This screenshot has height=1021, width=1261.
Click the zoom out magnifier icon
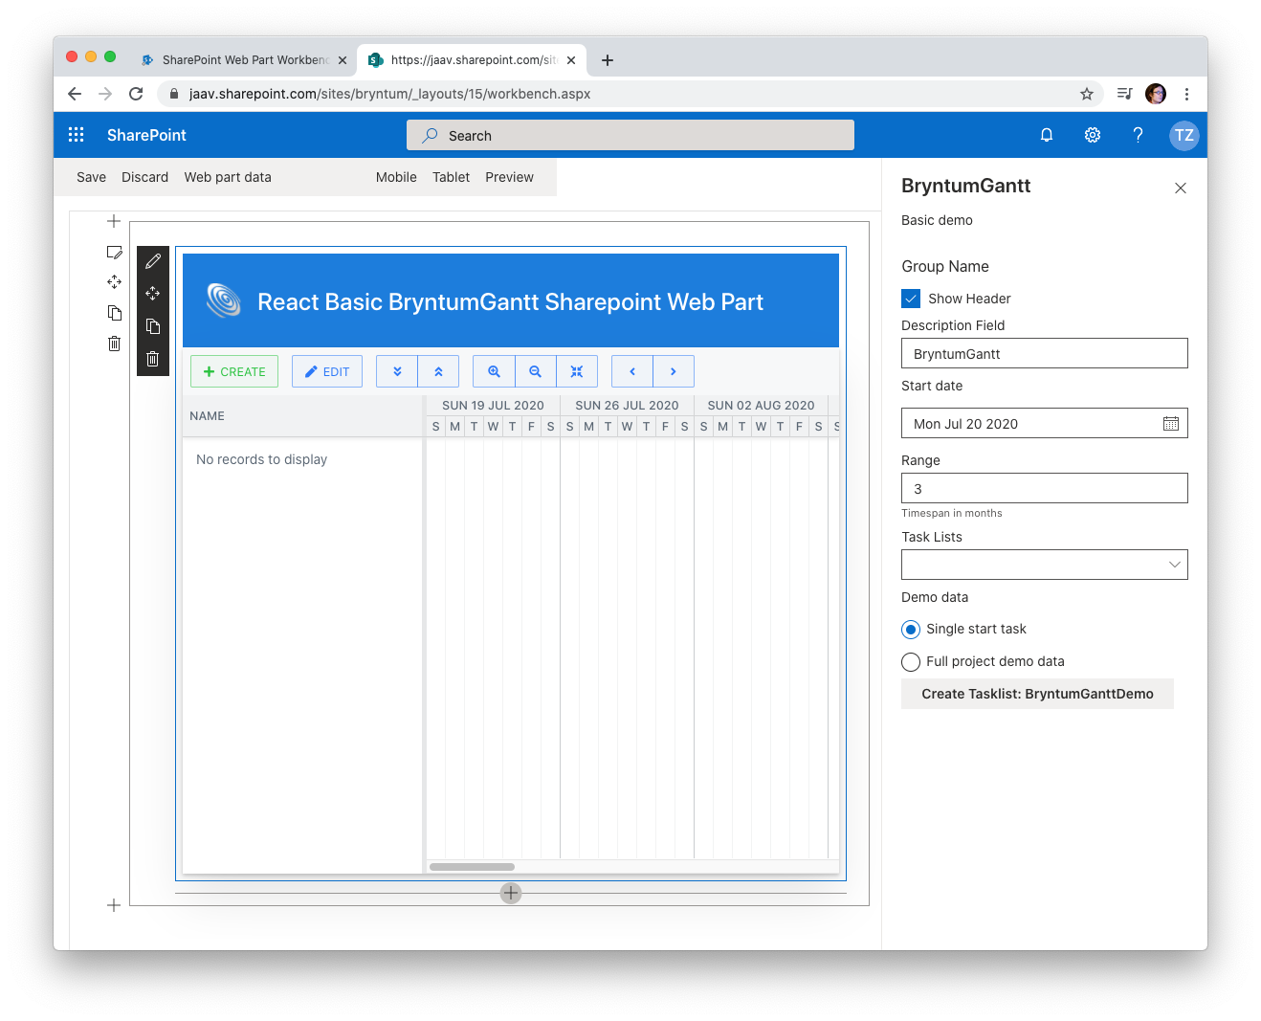[x=536, y=371]
